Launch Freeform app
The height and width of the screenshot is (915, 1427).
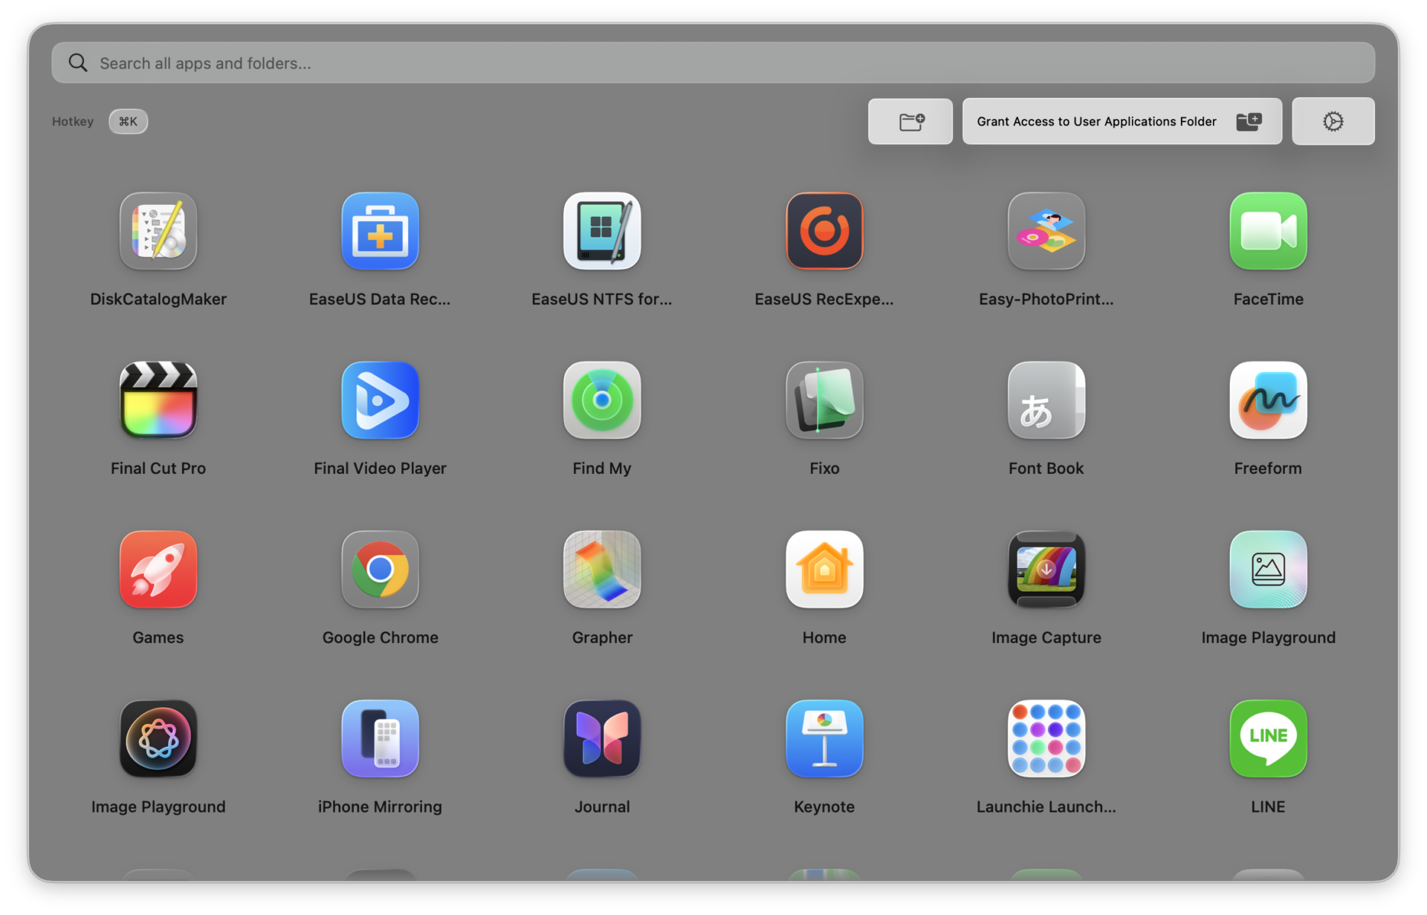point(1268,400)
